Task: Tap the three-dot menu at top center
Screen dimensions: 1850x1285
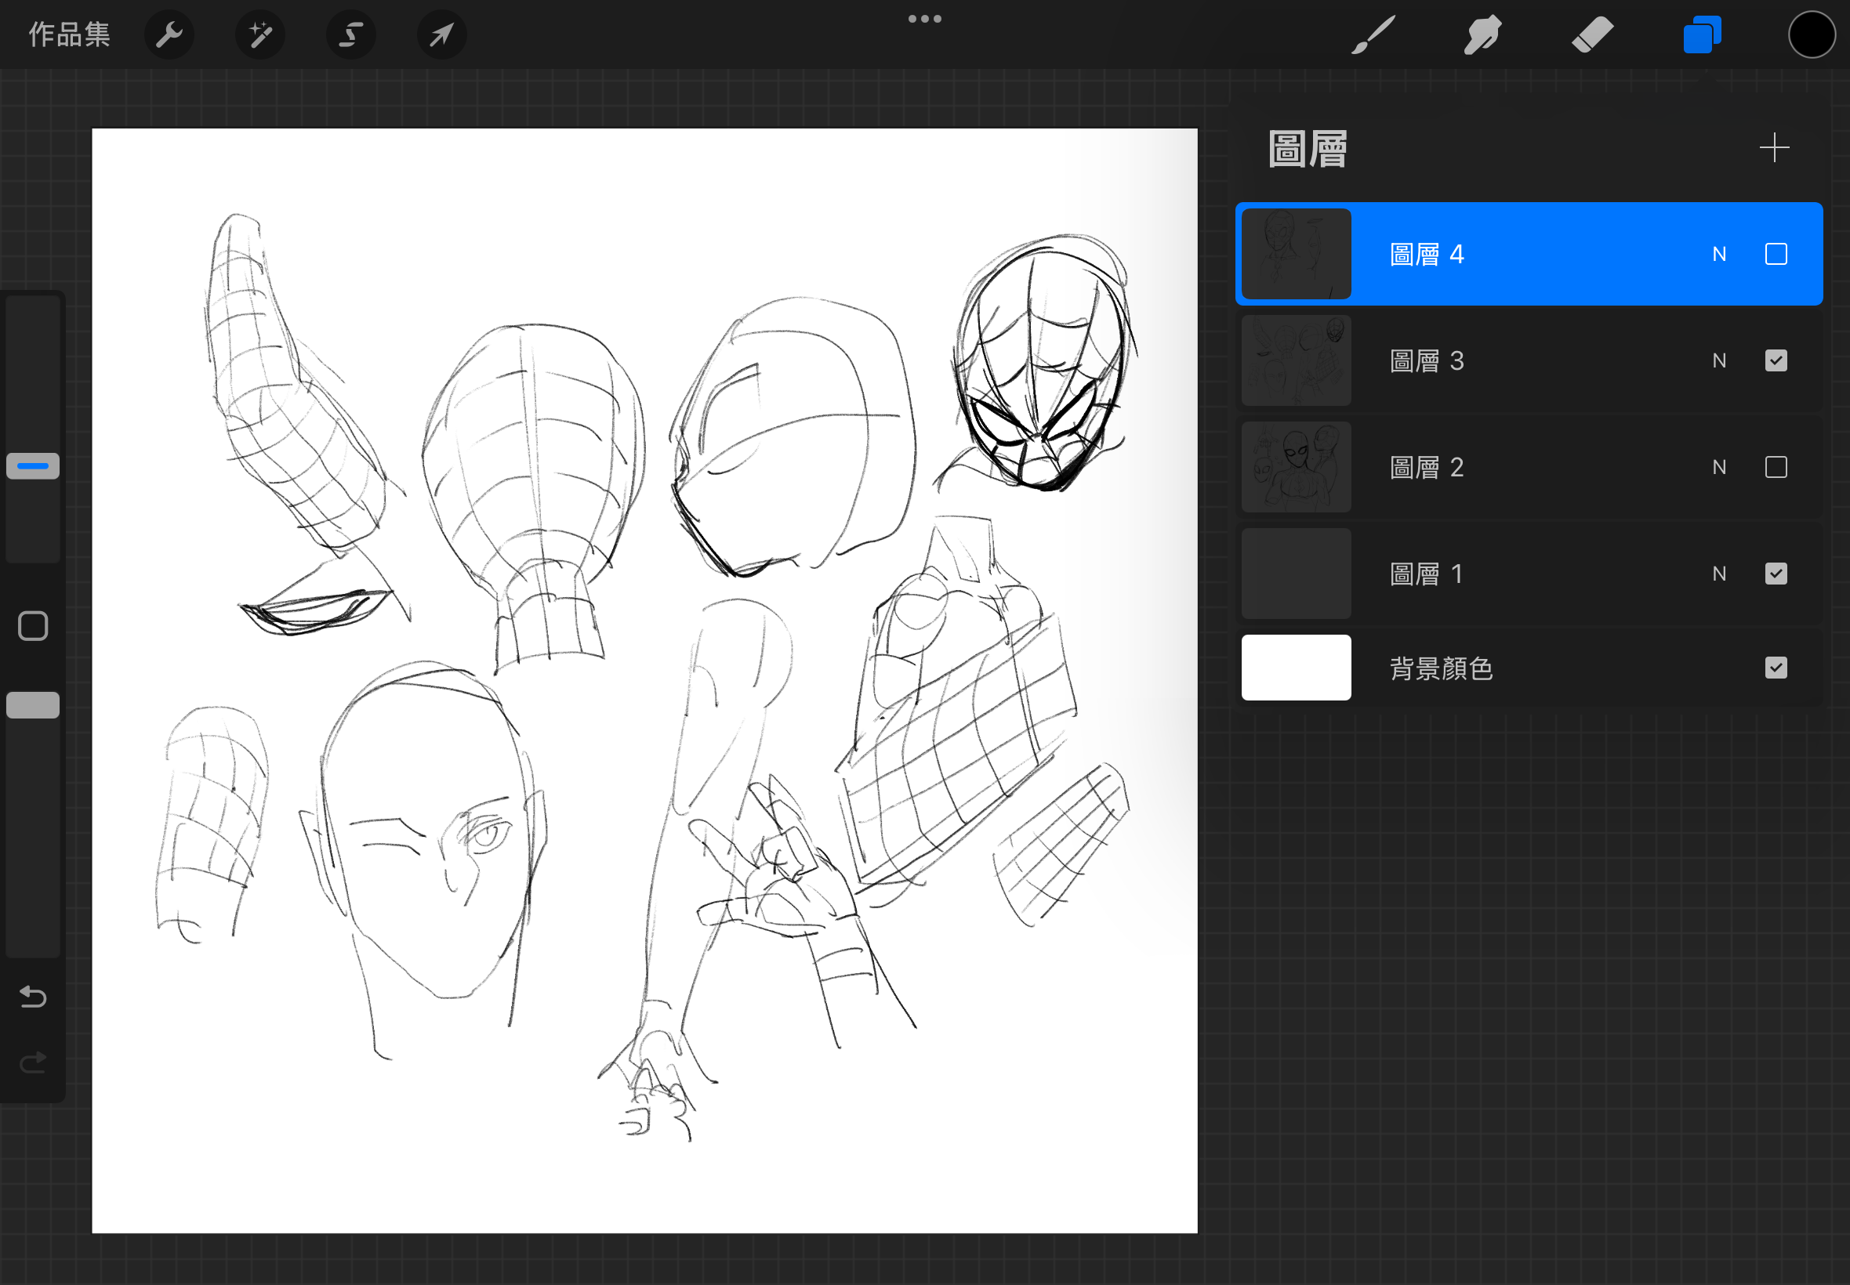Action: coord(924,19)
